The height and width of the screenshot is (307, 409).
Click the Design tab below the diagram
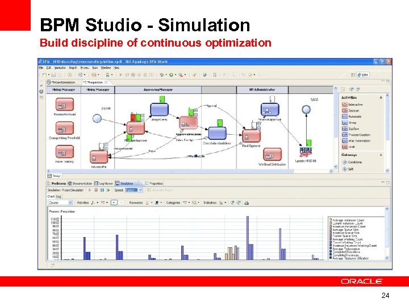[55, 176]
